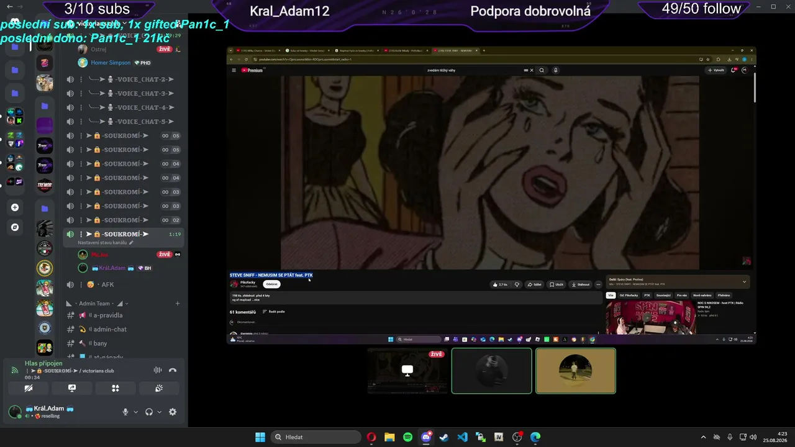The width and height of the screenshot is (795, 447).
Task: Click the system tray microphone icon
Action: pyautogui.click(x=730, y=437)
